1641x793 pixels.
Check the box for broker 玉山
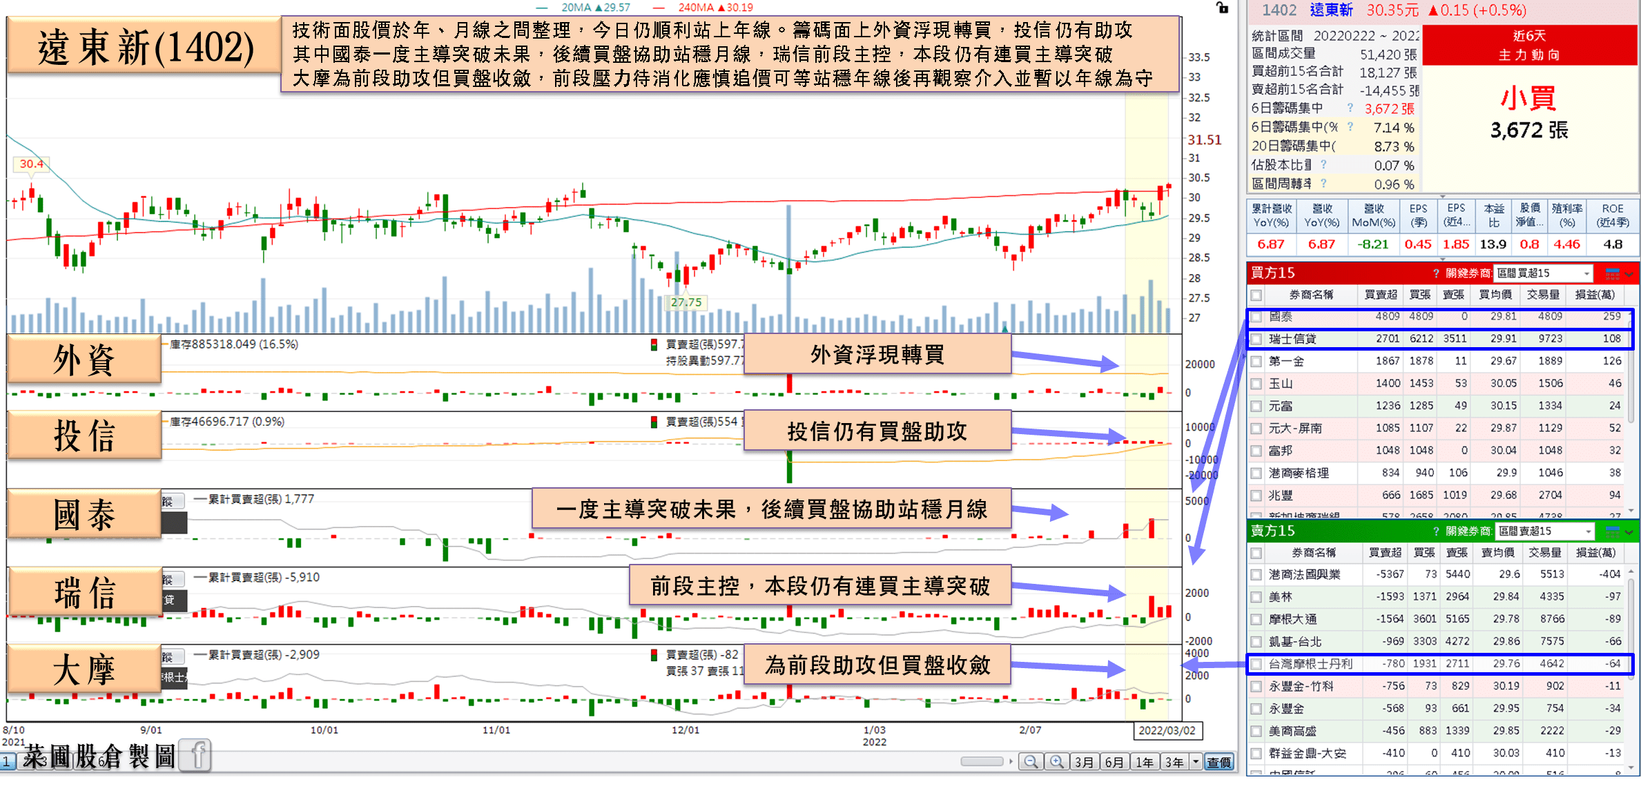[1256, 384]
